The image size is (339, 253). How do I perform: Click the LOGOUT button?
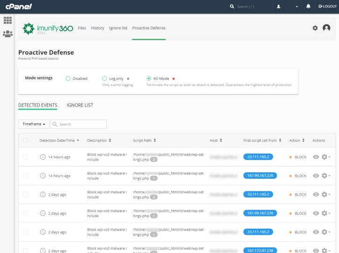[x=327, y=7]
